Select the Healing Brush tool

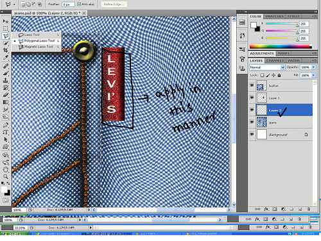[x=6, y=66]
